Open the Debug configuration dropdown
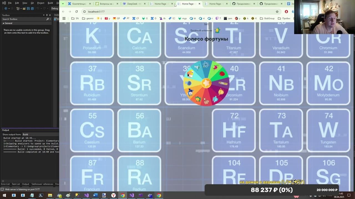The height and width of the screenshot is (199, 355). tap(55, 9)
